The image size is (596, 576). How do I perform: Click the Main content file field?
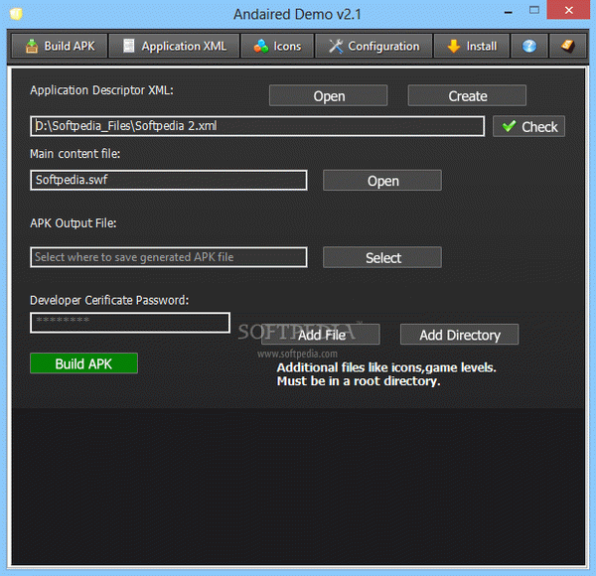[169, 180]
